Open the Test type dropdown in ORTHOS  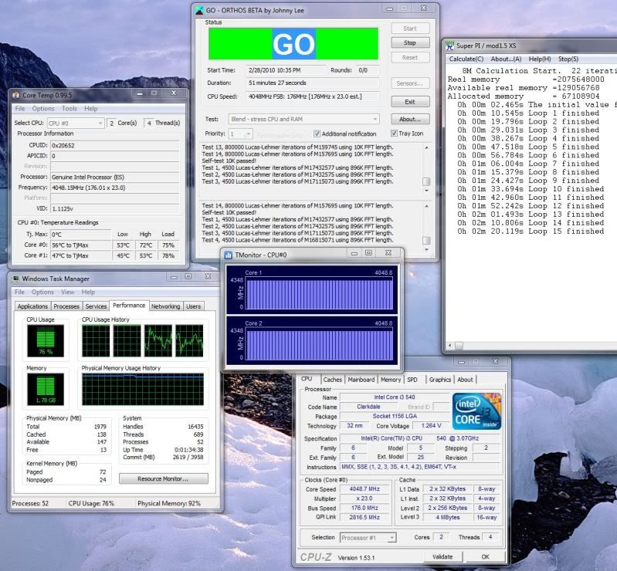[x=303, y=119]
